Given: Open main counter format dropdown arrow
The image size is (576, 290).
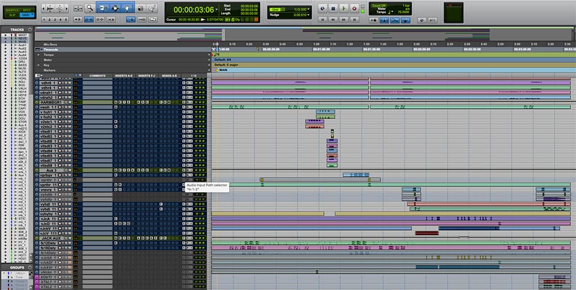Looking at the screenshot, I should [217, 10].
